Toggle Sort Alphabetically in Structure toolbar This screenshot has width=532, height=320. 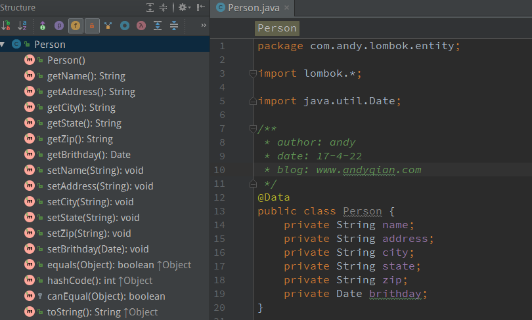[22, 26]
